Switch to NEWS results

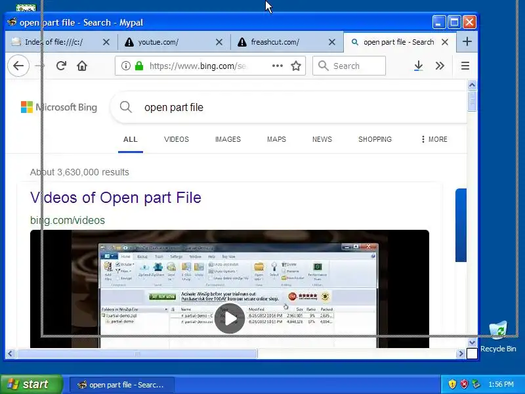322,139
